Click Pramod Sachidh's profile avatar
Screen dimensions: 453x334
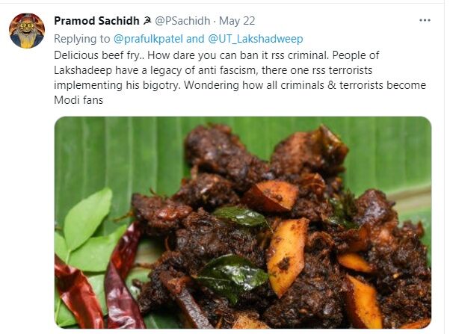coord(26,30)
